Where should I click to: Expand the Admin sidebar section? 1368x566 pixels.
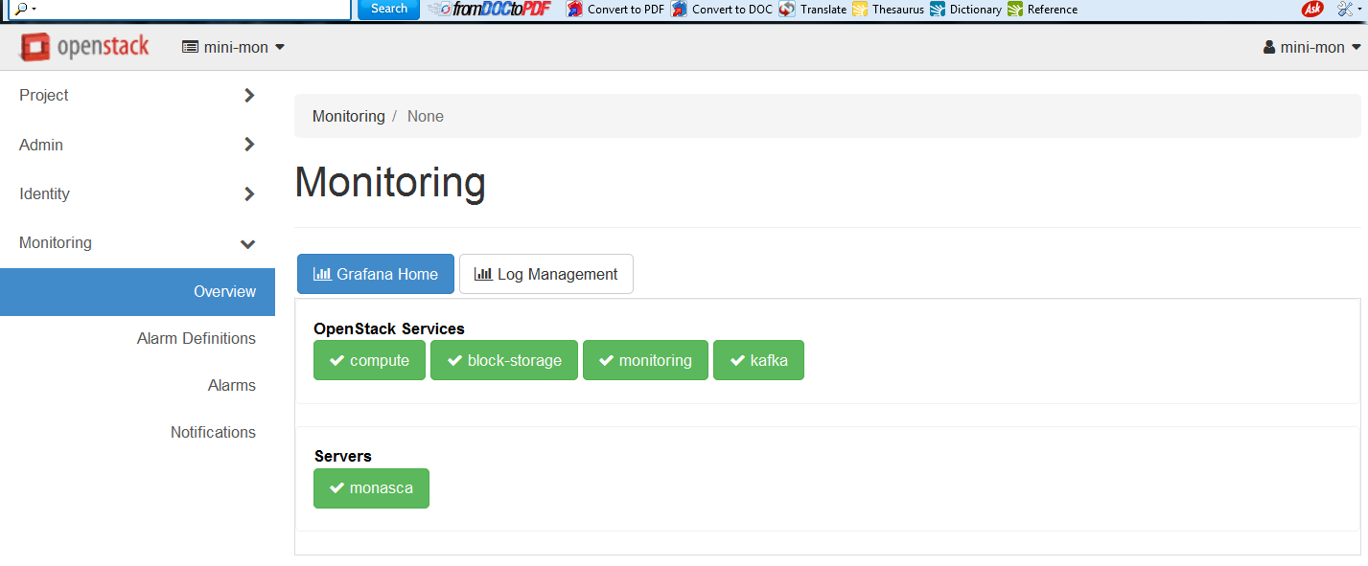click(137, 145)
